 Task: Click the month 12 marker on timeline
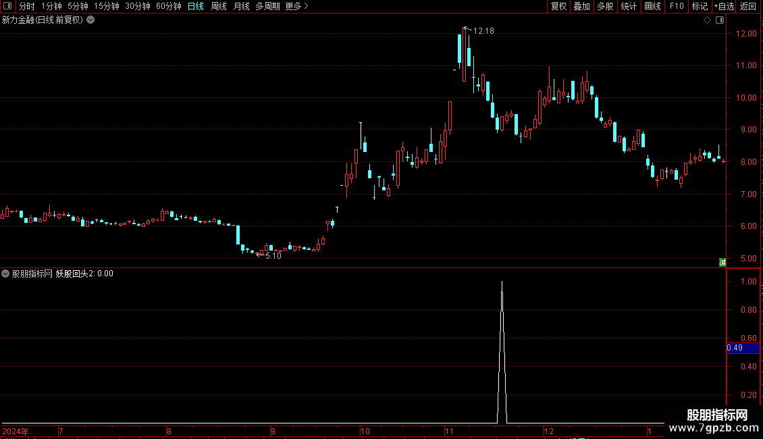[x=549, y=431]
